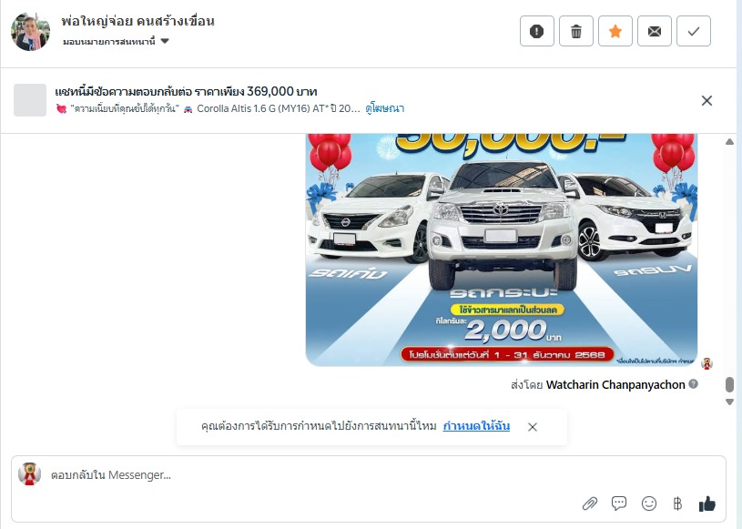Expand the conversation assignment dropdown arrow
The image size is (742, 529).
tap(165, 41)
